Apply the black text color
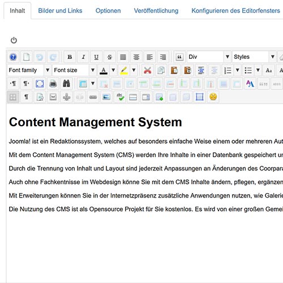Viewport: 283px width, 283px height. pos(104,70)
